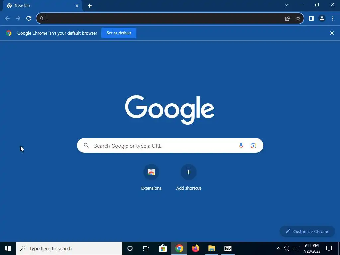This screenshot has width=340, height=255.
Task: Click Customize Chrome button
Action: point(307,231)
